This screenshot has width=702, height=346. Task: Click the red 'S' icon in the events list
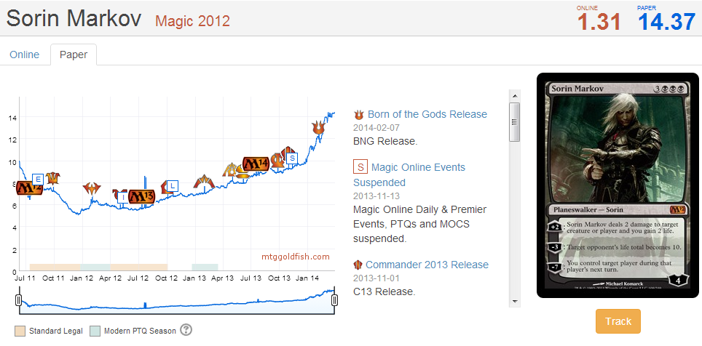(359, 167)
